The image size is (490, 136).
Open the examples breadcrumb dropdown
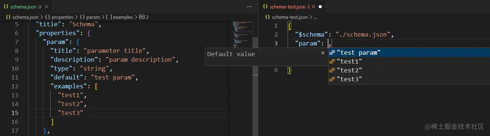coord(119,17)
